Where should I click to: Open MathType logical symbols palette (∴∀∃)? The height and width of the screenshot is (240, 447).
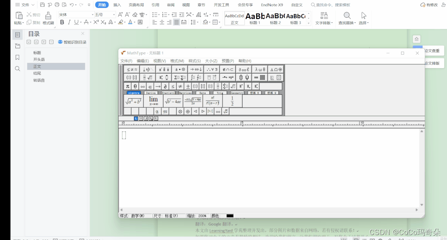212,69
